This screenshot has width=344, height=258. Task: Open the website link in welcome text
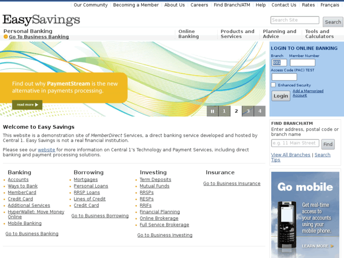point(46,150)
